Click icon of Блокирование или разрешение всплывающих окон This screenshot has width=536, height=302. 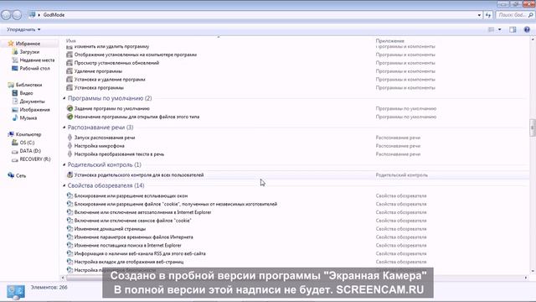coord(70,195)
